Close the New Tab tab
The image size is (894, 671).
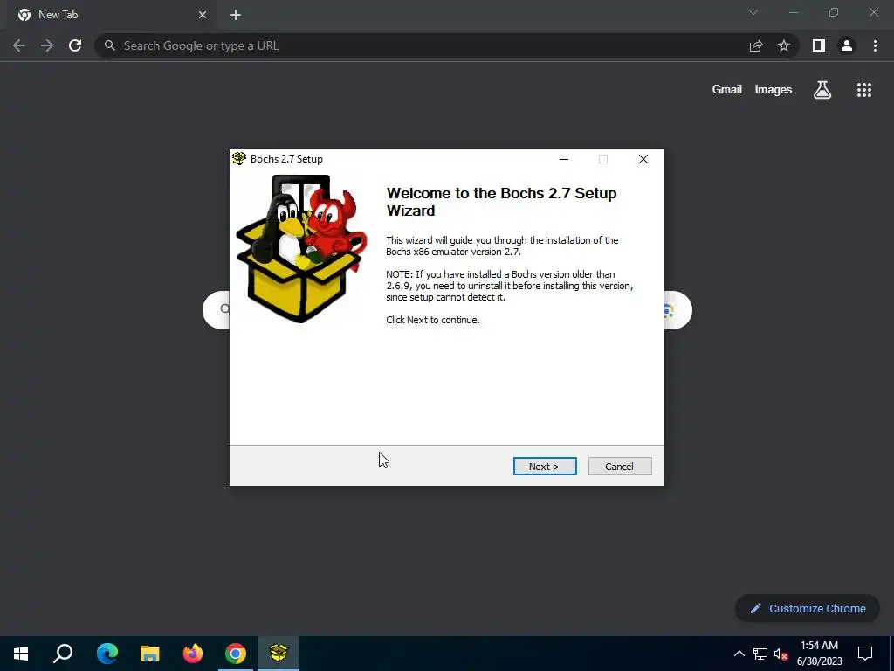[203, 15]
